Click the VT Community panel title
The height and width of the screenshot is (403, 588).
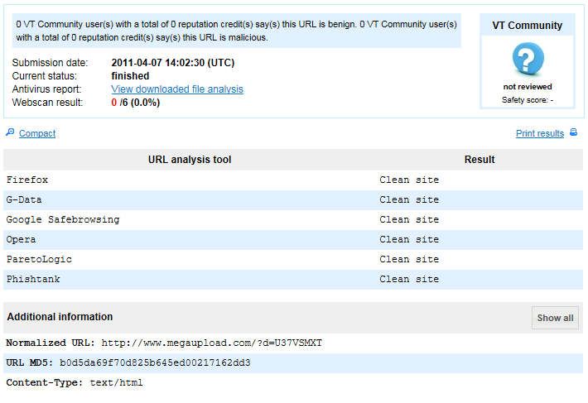(x=528, y=26)
